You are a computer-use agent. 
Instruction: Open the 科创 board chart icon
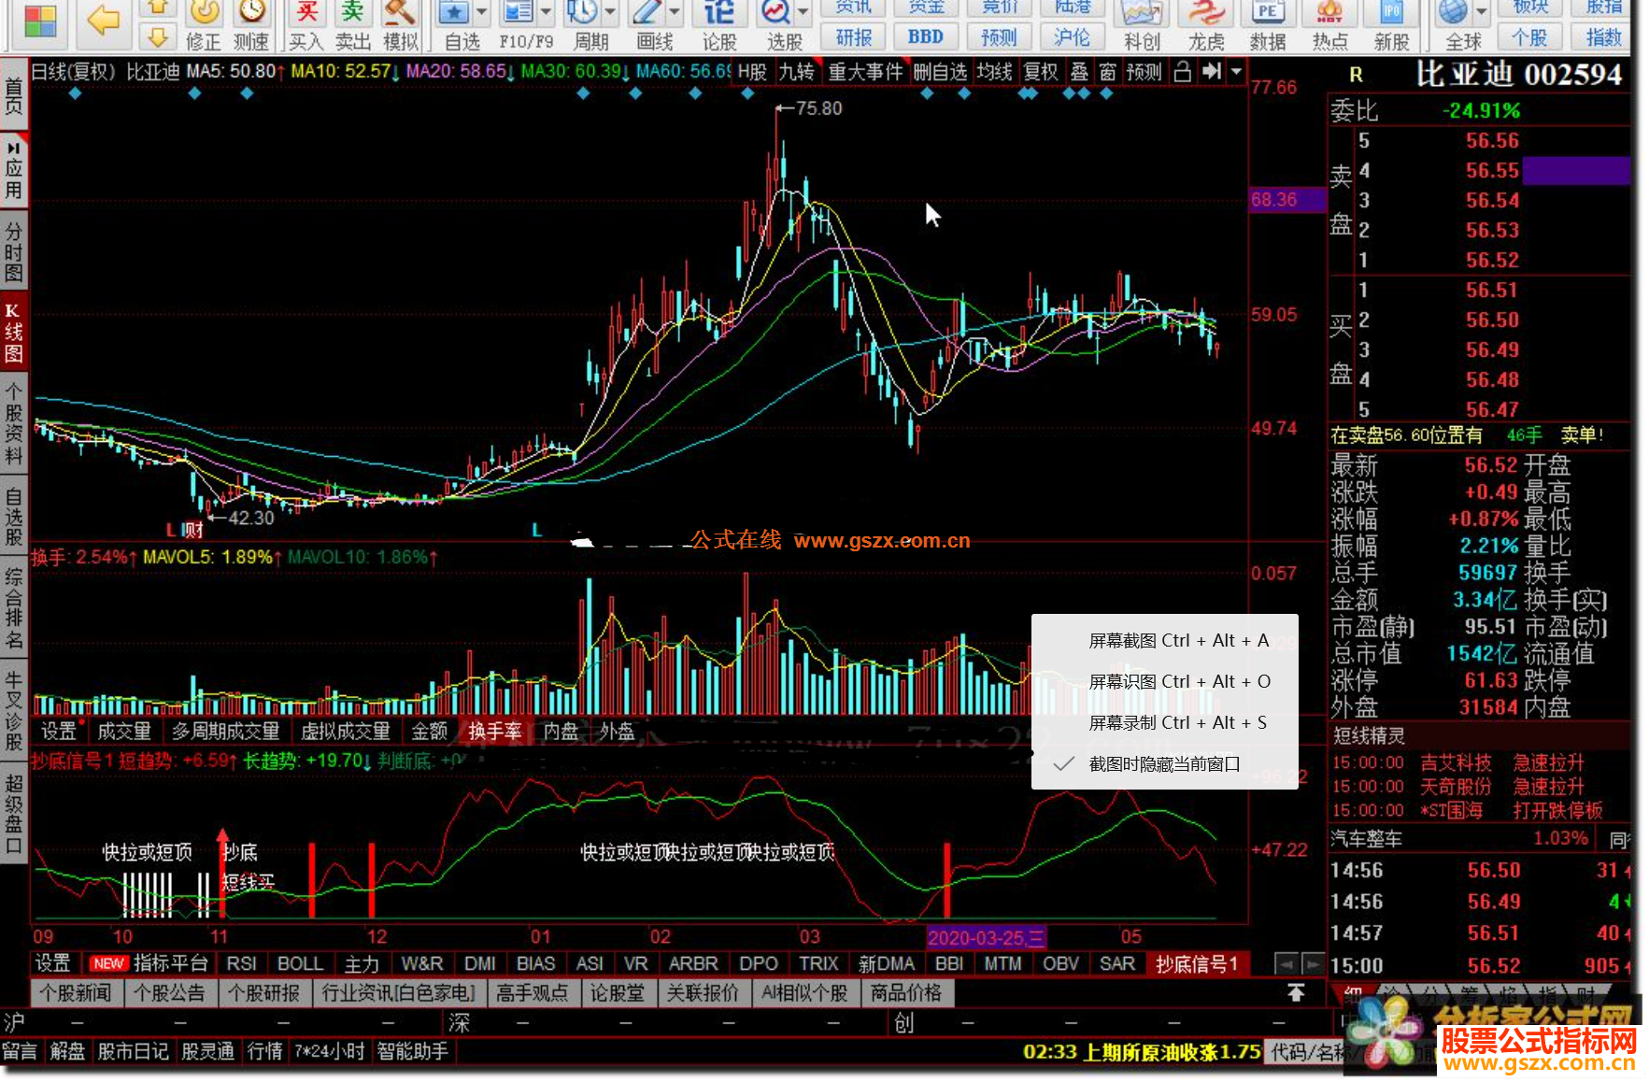(x=1142, y=13)
